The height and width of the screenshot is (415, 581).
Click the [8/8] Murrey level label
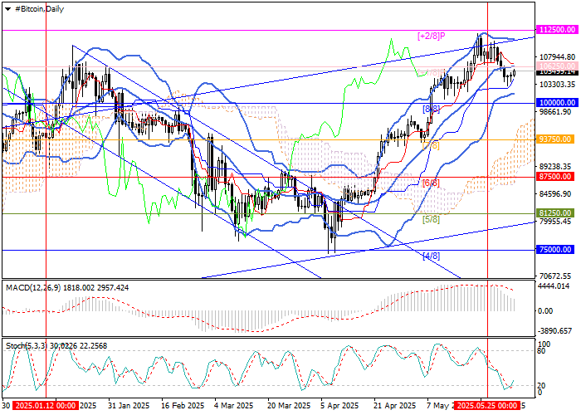click(x=431, y=110)
